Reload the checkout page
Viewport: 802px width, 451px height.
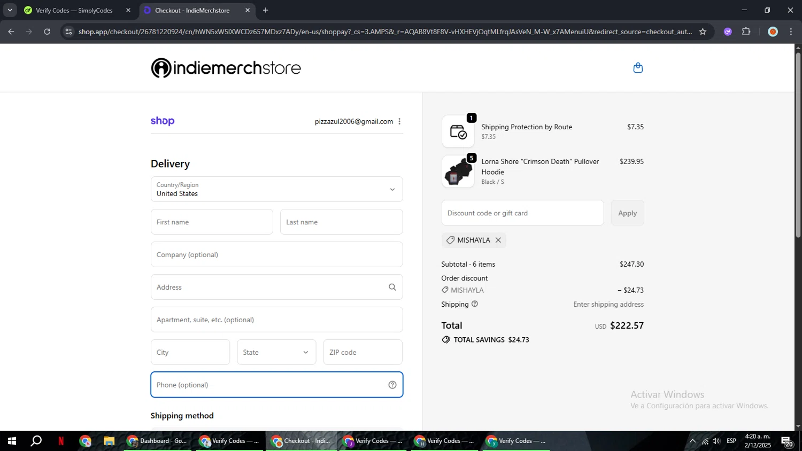click(47, 32)
